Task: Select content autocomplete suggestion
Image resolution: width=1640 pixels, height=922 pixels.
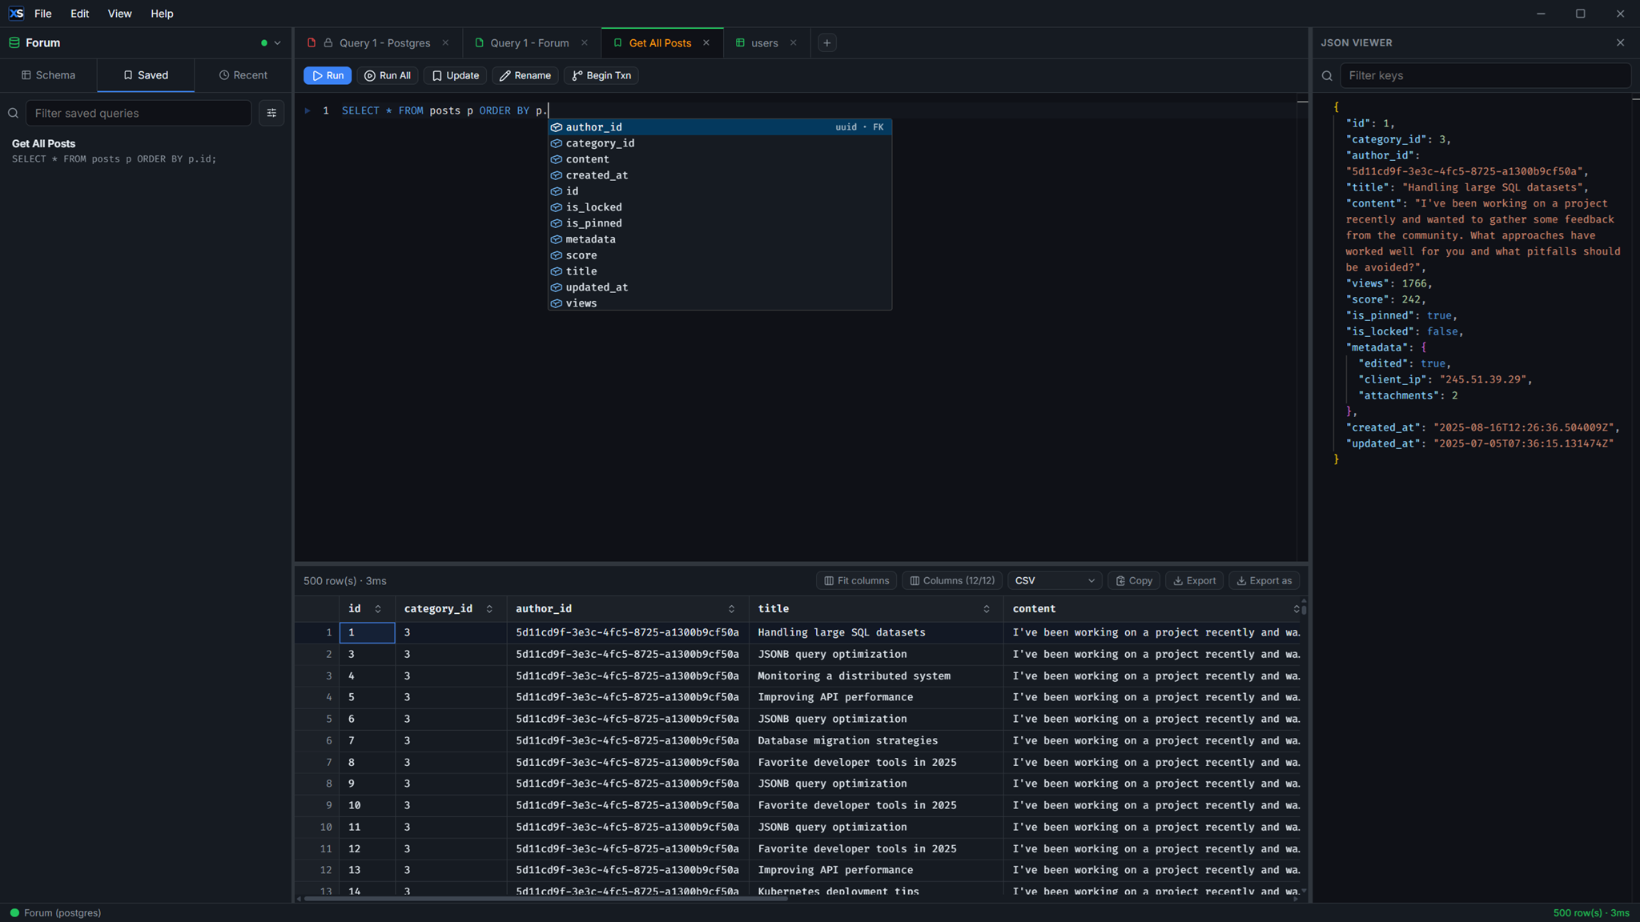Action: pos(719,159)
